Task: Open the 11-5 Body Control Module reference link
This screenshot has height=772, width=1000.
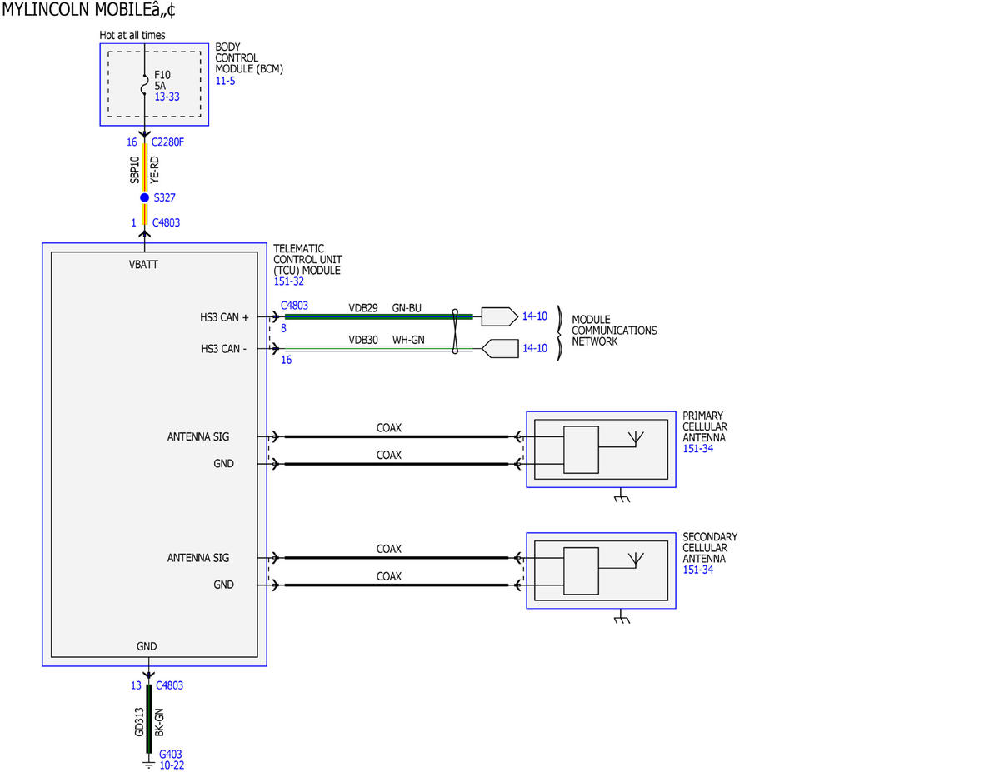Action: pyautogui.click(x=224, y=82)
